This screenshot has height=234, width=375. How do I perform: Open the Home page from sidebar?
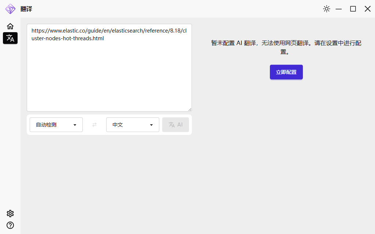(x=10, y=26)
